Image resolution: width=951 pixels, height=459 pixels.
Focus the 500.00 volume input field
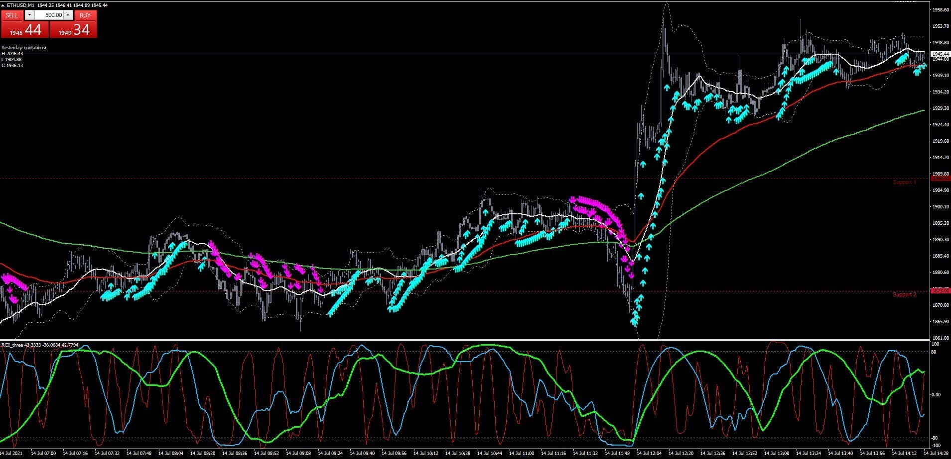50,15
